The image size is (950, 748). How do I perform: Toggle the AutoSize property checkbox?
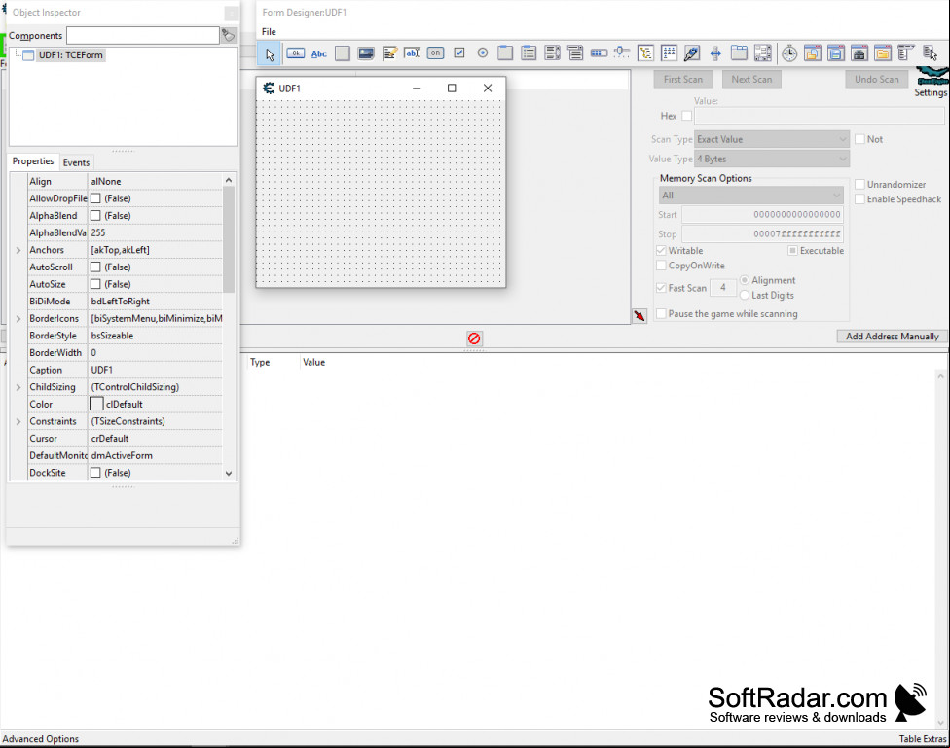tap(95, 283)
